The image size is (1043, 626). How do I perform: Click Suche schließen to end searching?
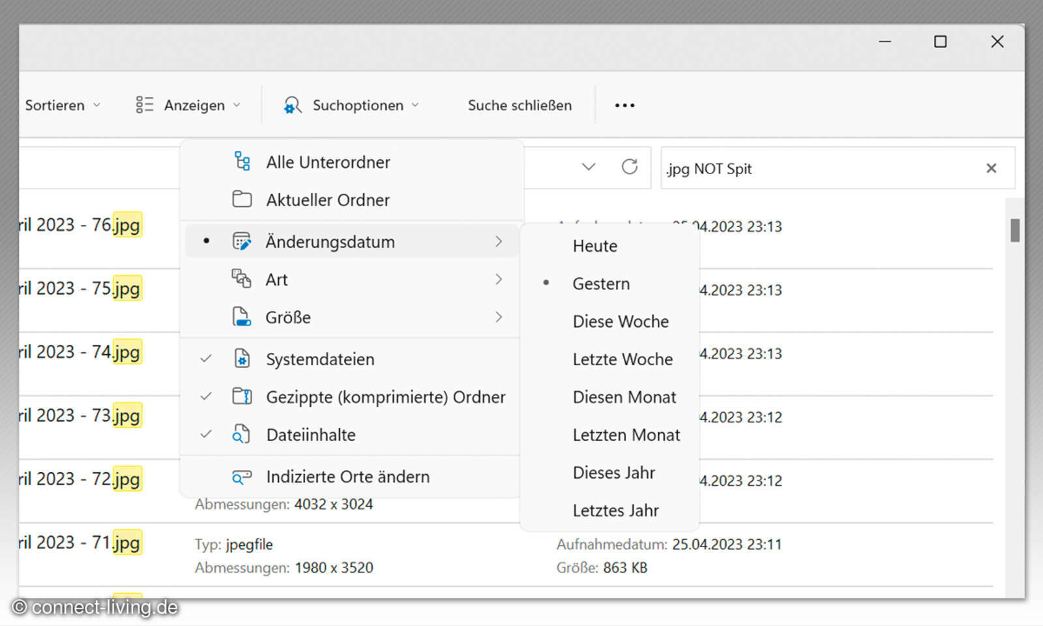[518, 105]
